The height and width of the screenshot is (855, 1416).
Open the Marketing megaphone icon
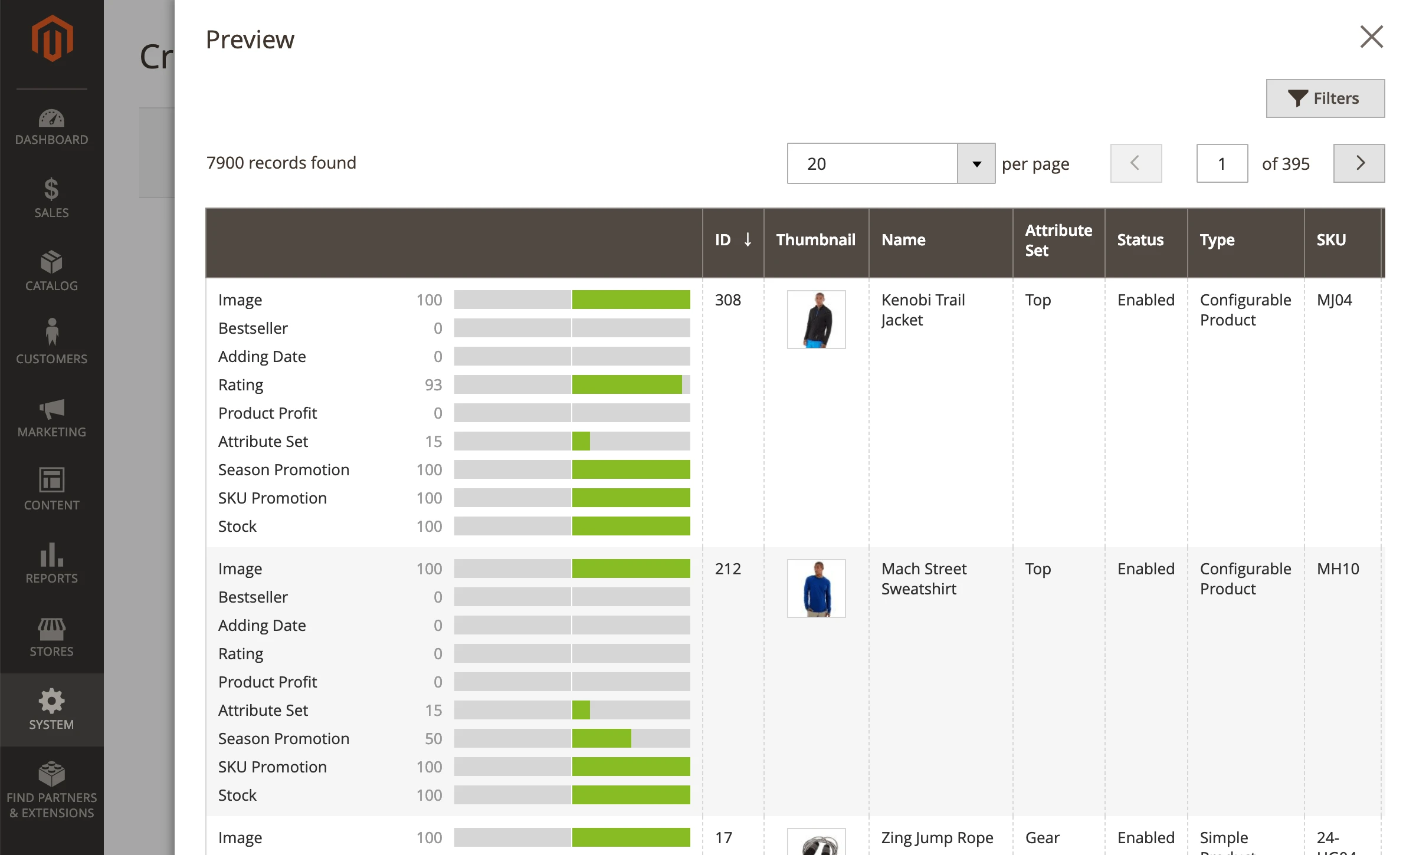click(x=52, y=417)
